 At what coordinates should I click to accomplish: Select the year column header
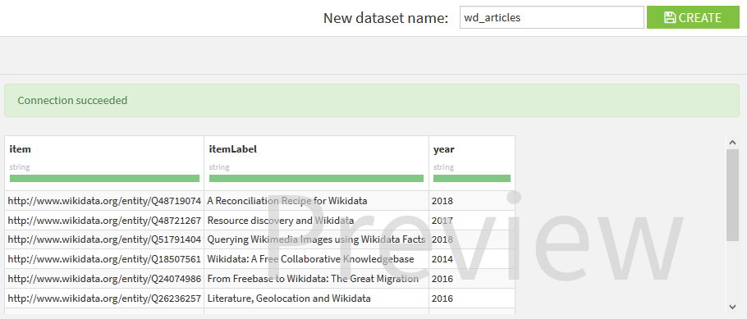[472, 163]
